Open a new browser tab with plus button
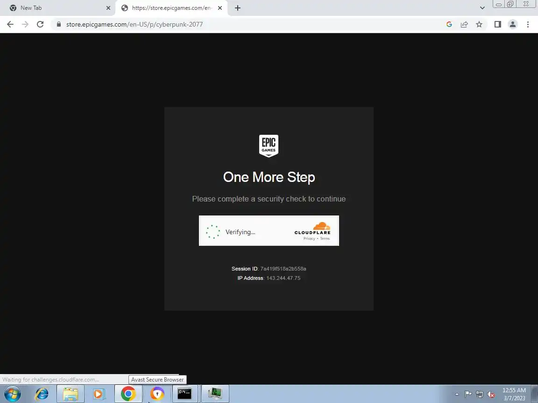 [237, 8]
